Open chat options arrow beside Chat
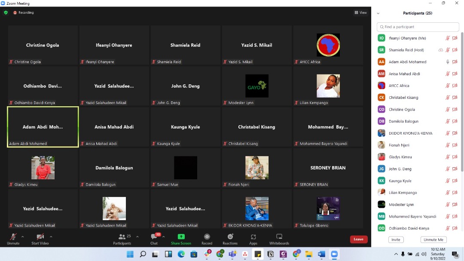This screenshot has height=261, width=464. pyautogui.click(x=163, y=237)
